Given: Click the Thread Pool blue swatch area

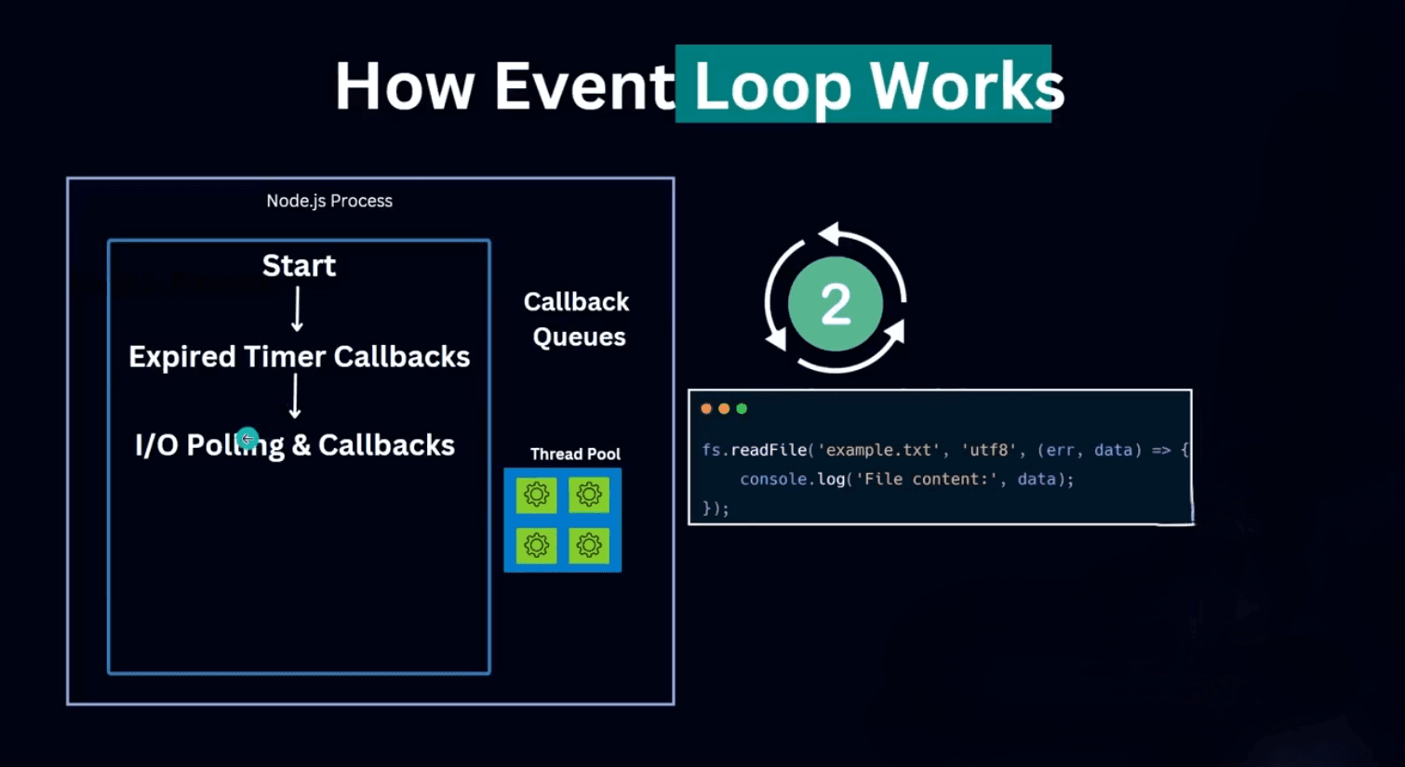Looking at the screenshot, I should [562, 521].
